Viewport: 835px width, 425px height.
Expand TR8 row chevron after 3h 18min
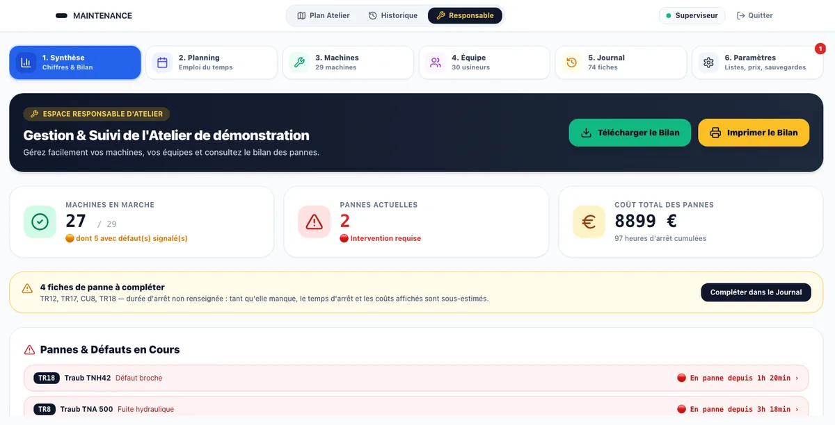(x=797, y=409)
